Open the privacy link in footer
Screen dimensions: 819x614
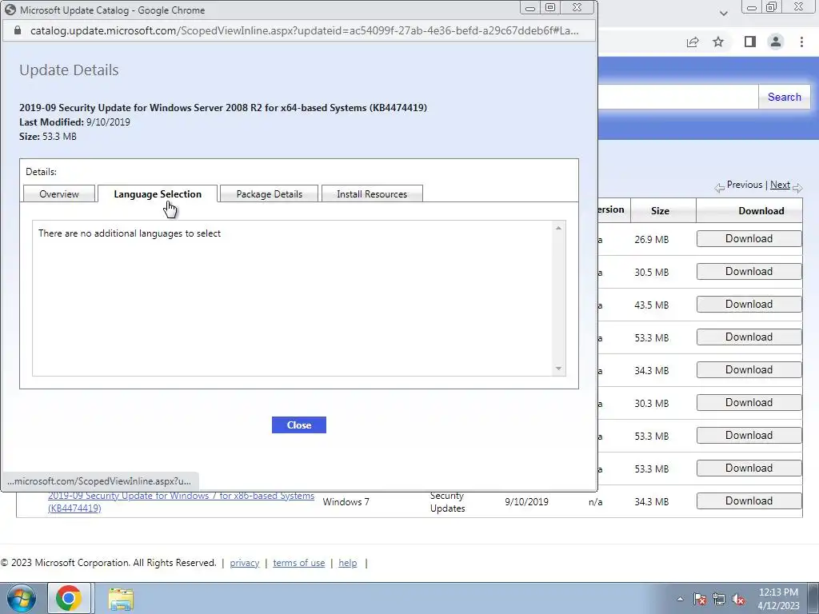tap(245, 563)
